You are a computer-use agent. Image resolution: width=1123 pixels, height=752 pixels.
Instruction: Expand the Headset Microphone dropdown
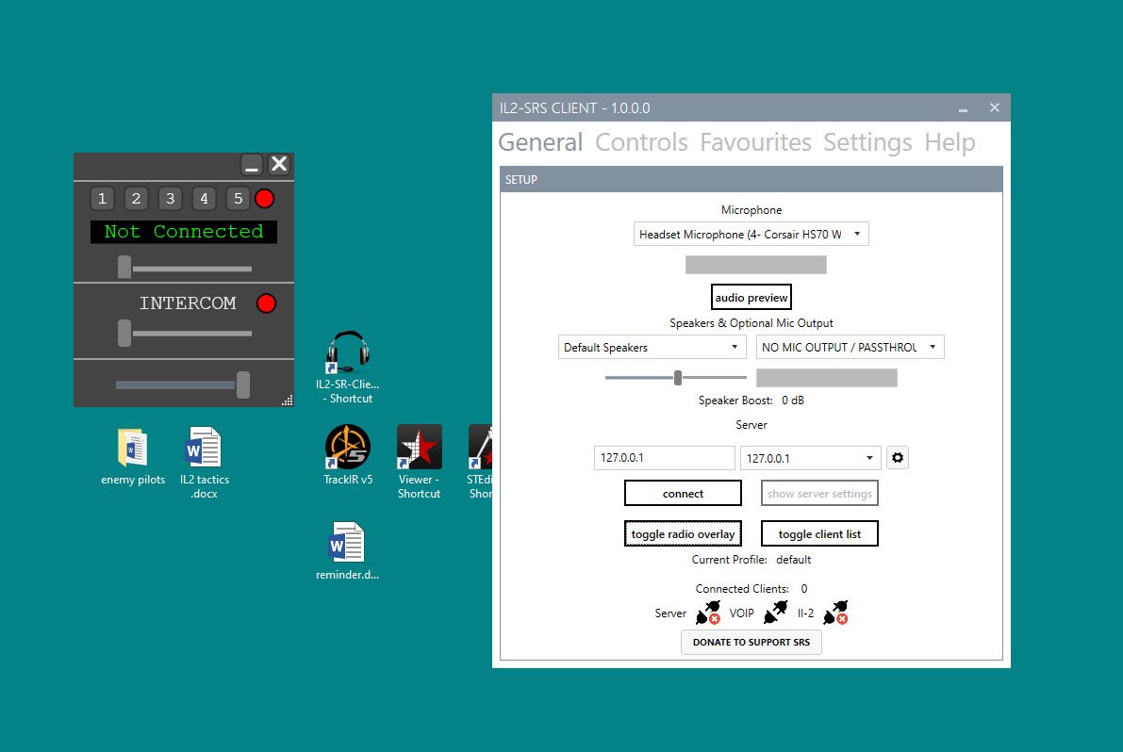coord(751,234)
